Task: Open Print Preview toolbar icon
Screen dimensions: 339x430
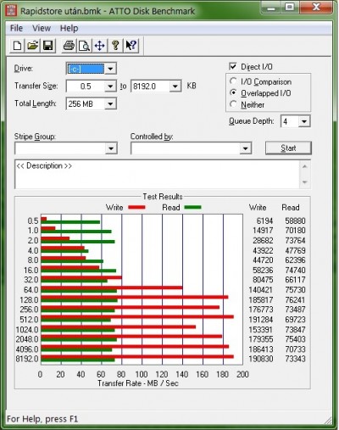Action: (x=84, y=46)
